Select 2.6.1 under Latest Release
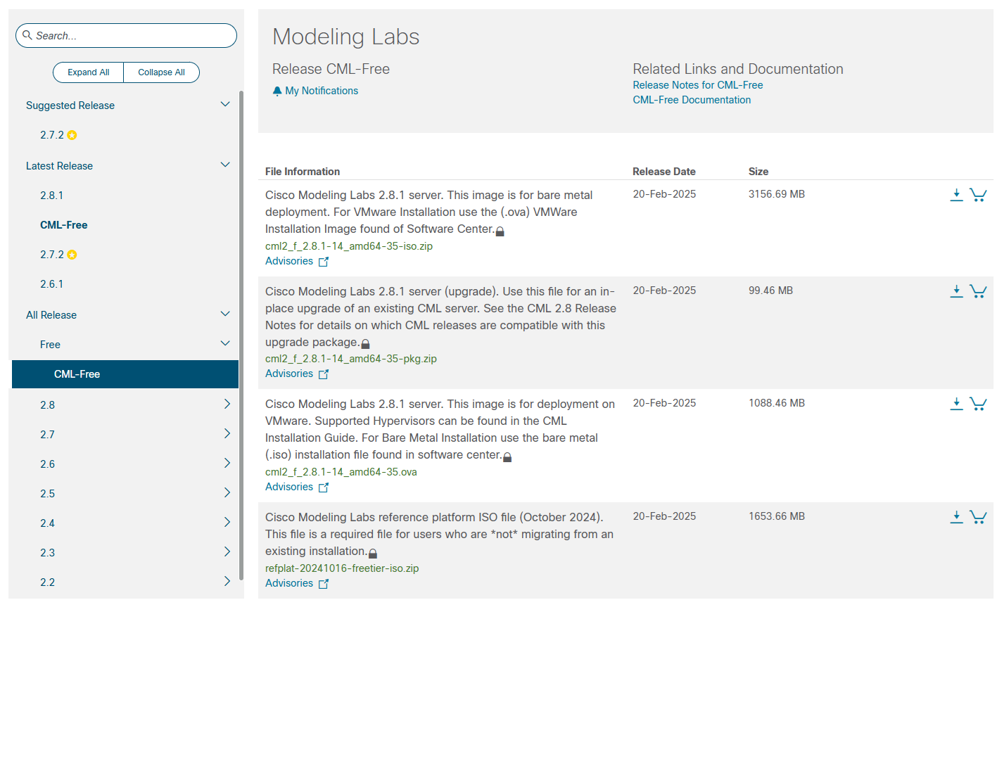Screen dimensions: 997x759 (51, 284)
